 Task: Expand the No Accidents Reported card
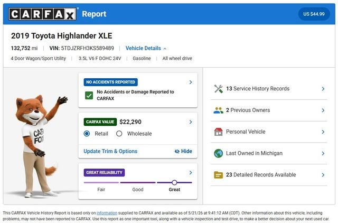click(x=191, y=82)
